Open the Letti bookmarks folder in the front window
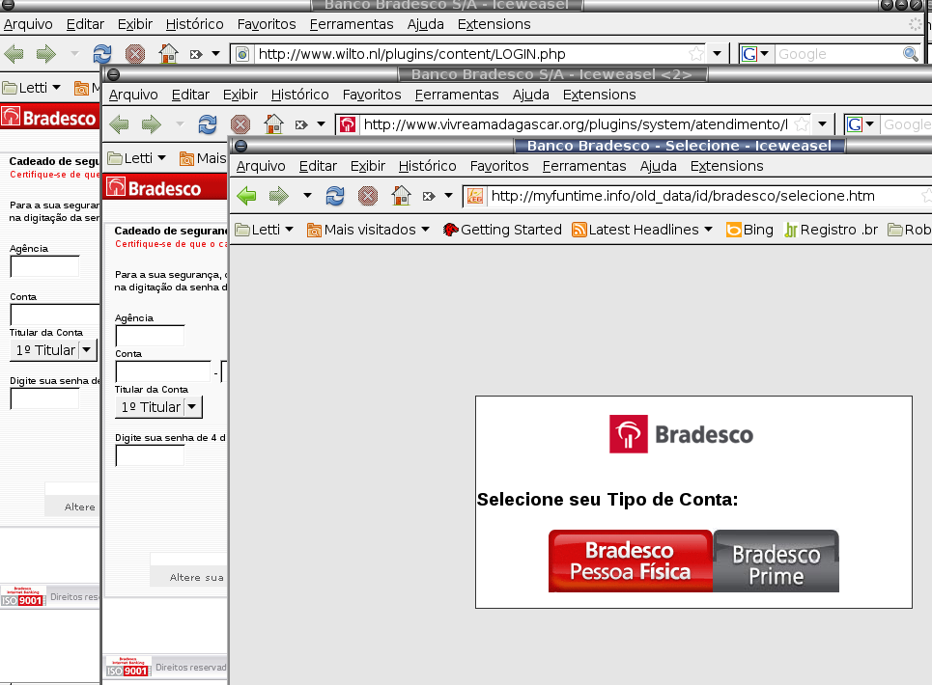Screen dimensions: 932x685 (265, 230)
